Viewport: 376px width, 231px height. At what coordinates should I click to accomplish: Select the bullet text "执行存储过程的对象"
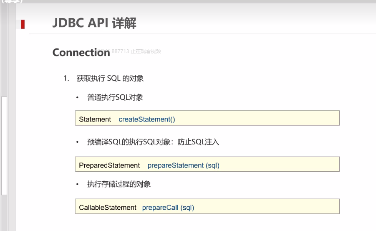pos(119,184)
